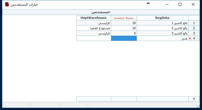Minimize the خيارات المستخدمين window
The height and width of the screenshot is (110, 202).
click(167, 4)
